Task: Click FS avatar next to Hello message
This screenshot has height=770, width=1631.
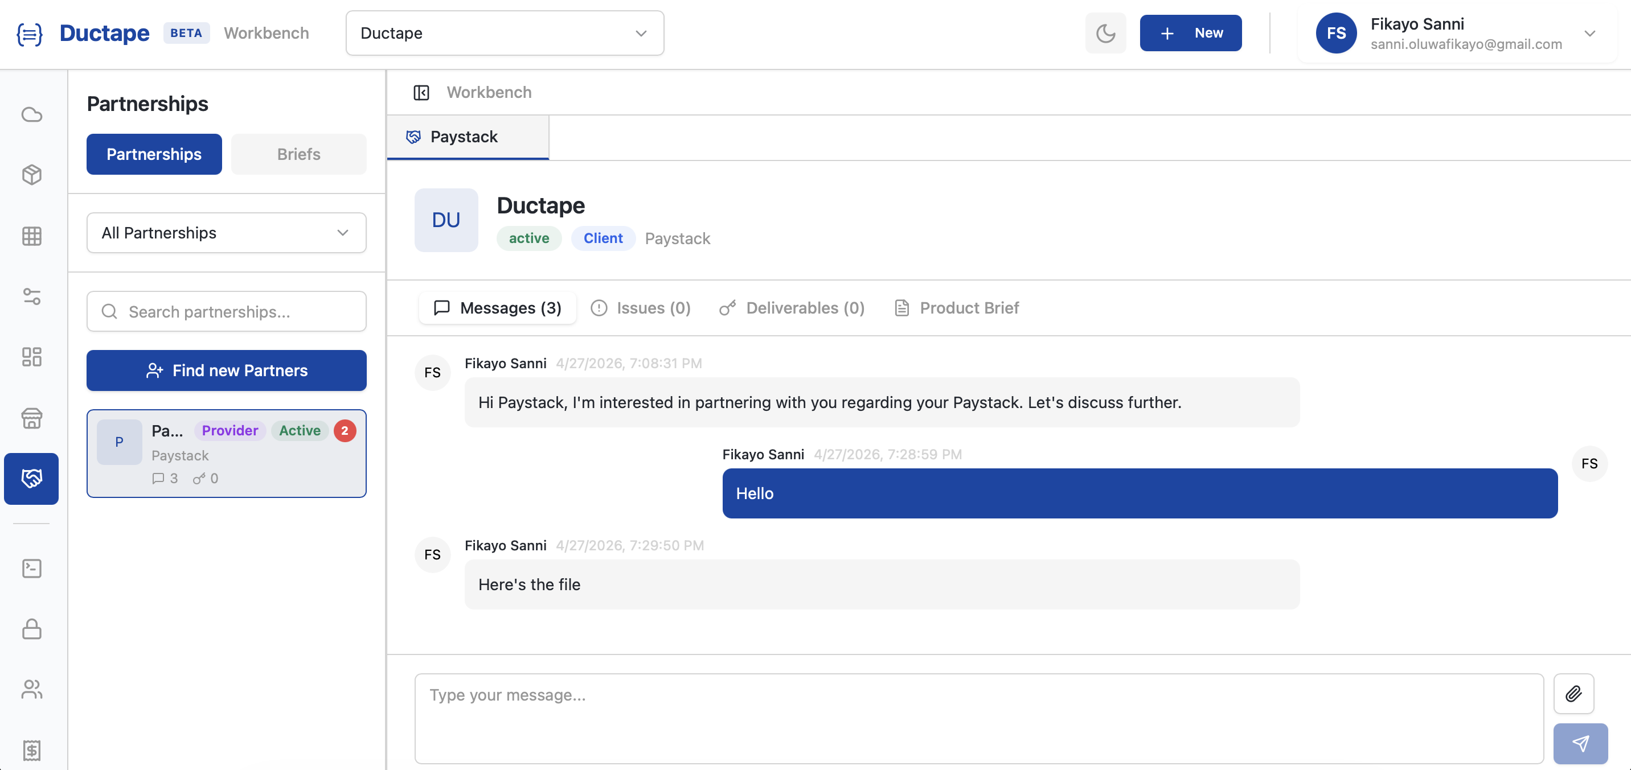Action: pyautogui.click(x=1589, y=464)
